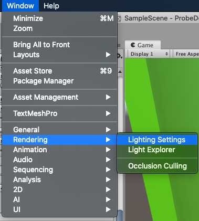Select Bring All to Front

pyautogui.click(x=60, y=45)
